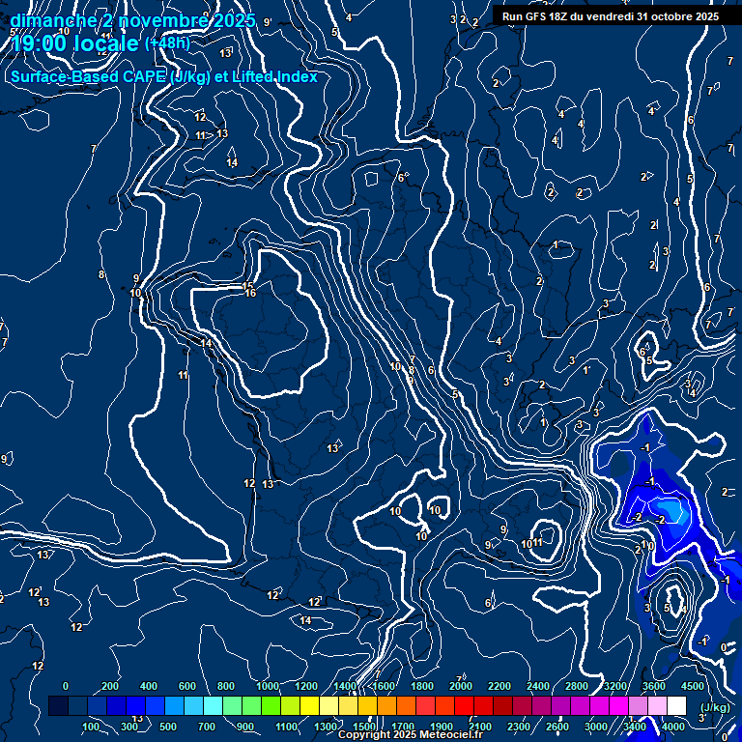The image size is (742, 742).
Task: Click the legend value "4500"
Action: (x=693, y=686)
